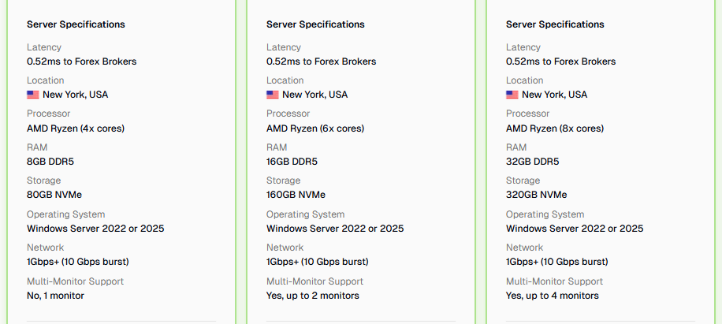Screen dimensions: 722x324
Task: Click 'Yes, up to 2 monitors' text
Action: [x=313, y=296]
